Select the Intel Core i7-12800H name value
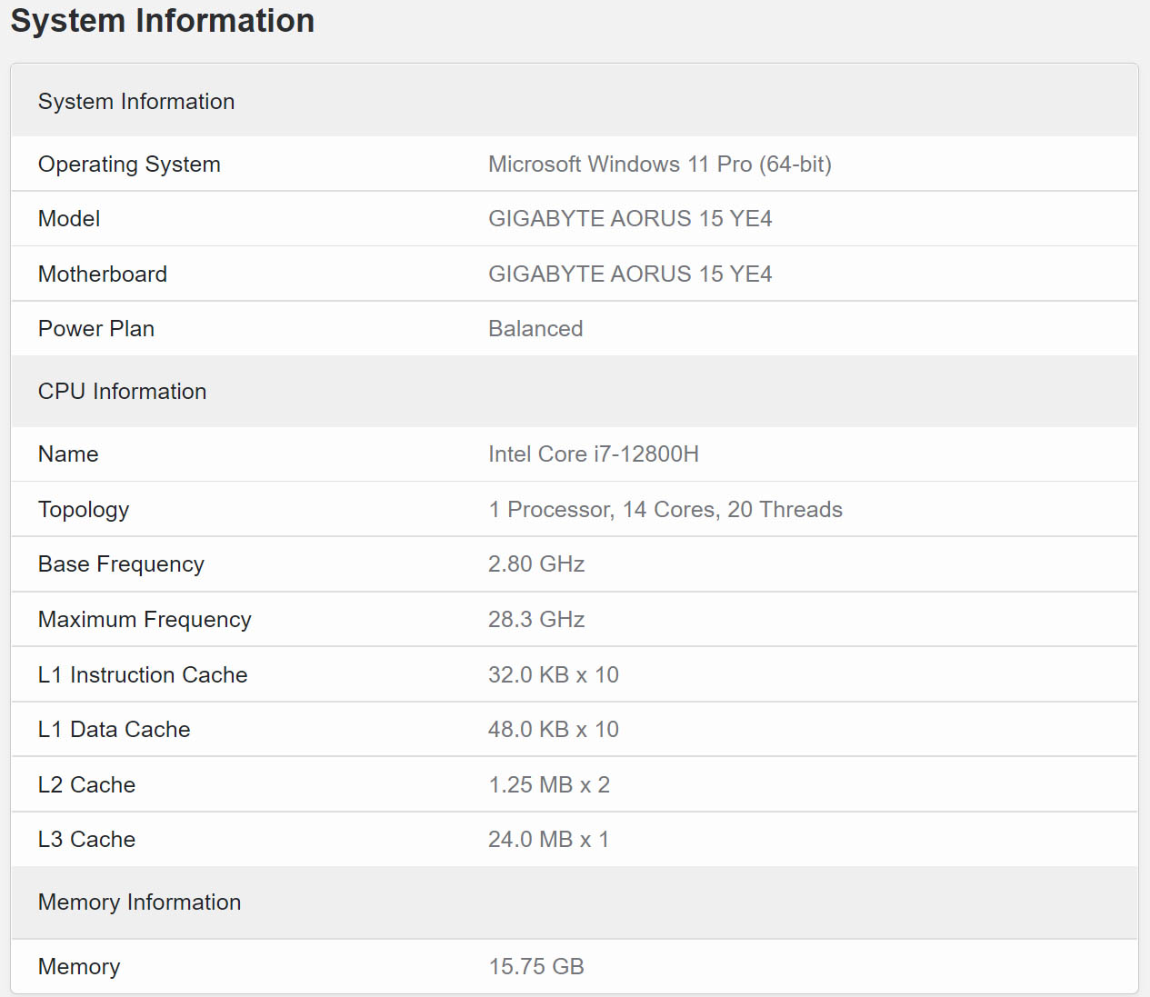 (x=594, y=454)
